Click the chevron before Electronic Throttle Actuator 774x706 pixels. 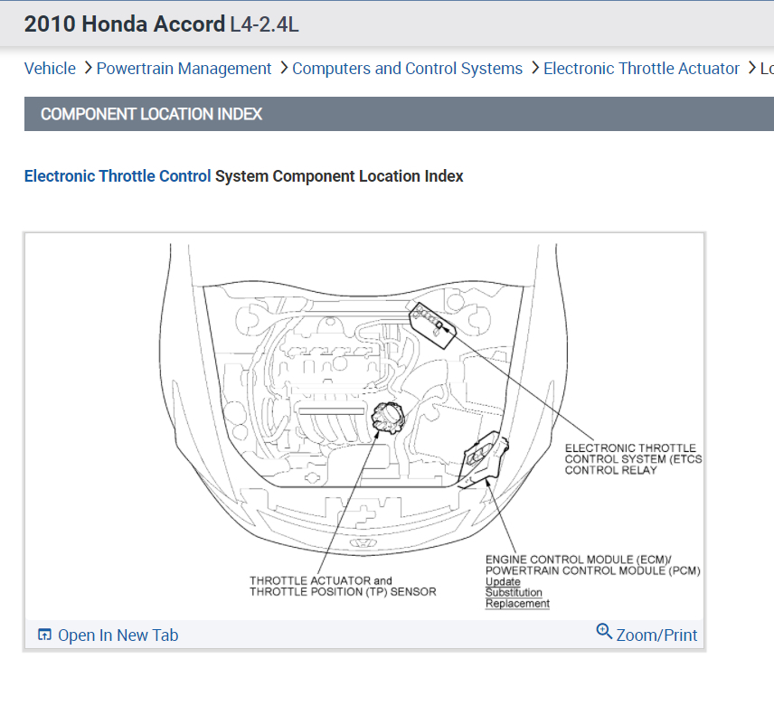[535, 68]
